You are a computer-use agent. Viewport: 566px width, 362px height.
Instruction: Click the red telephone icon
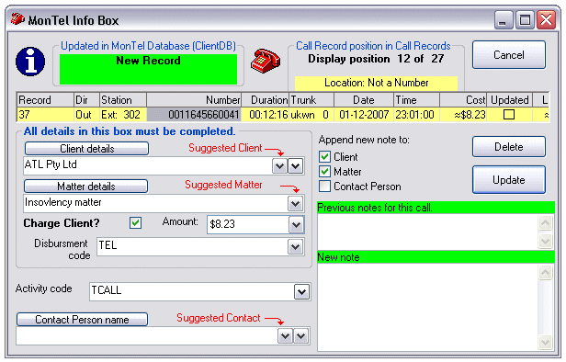click(x=266, y=61)
